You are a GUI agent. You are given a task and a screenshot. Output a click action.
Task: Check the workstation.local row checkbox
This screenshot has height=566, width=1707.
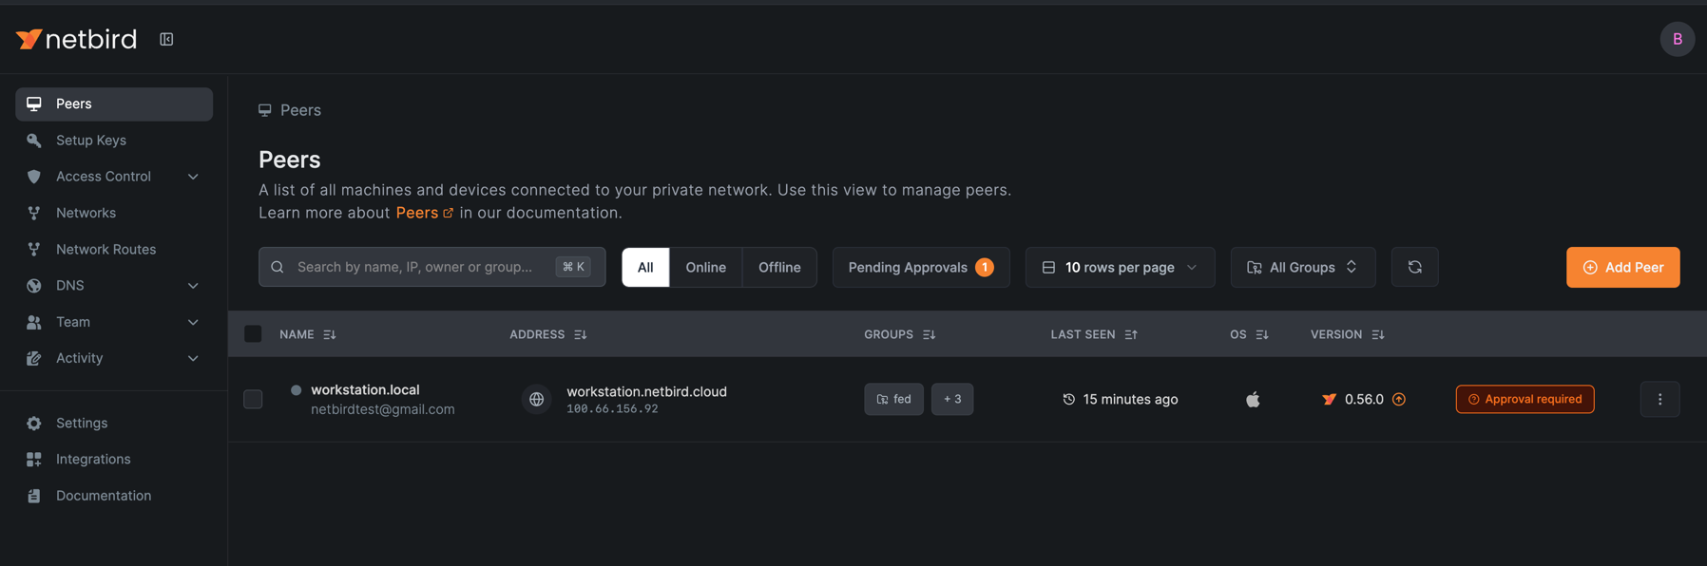coord(253,400)
